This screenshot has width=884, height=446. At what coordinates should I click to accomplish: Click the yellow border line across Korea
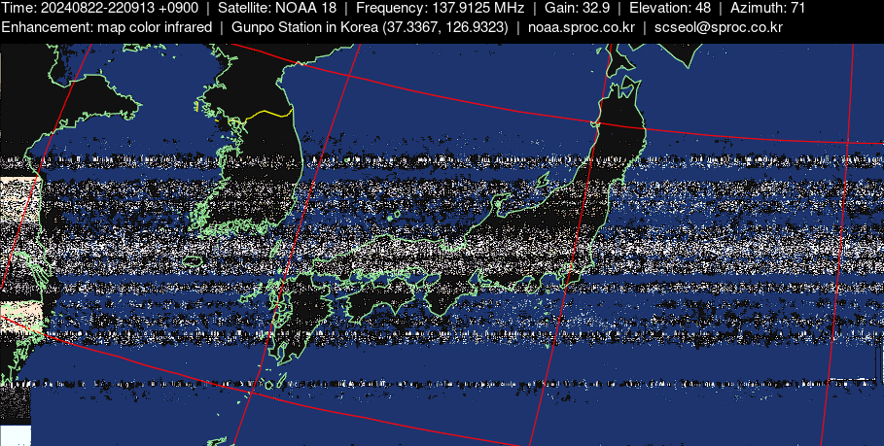[x=267, y=114]
